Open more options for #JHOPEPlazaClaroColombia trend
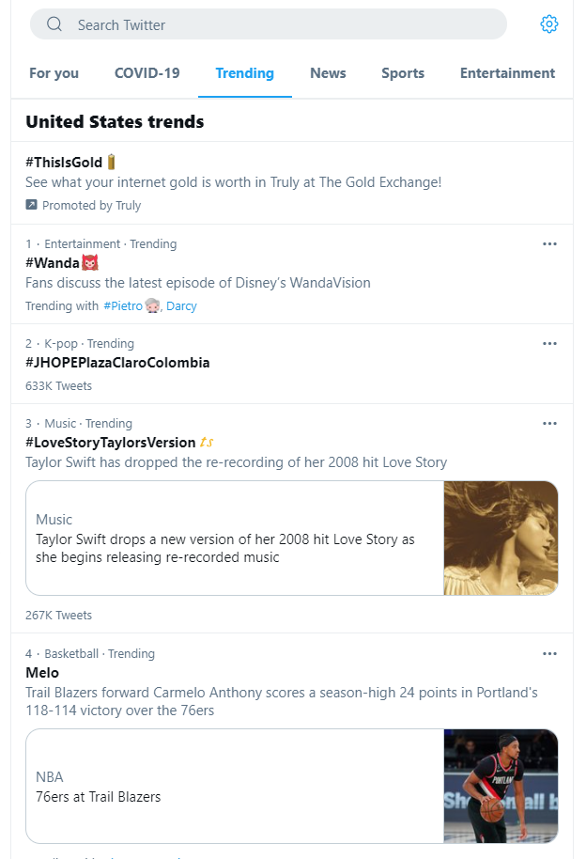Screen dimensions: 586x859 point(549,343)
